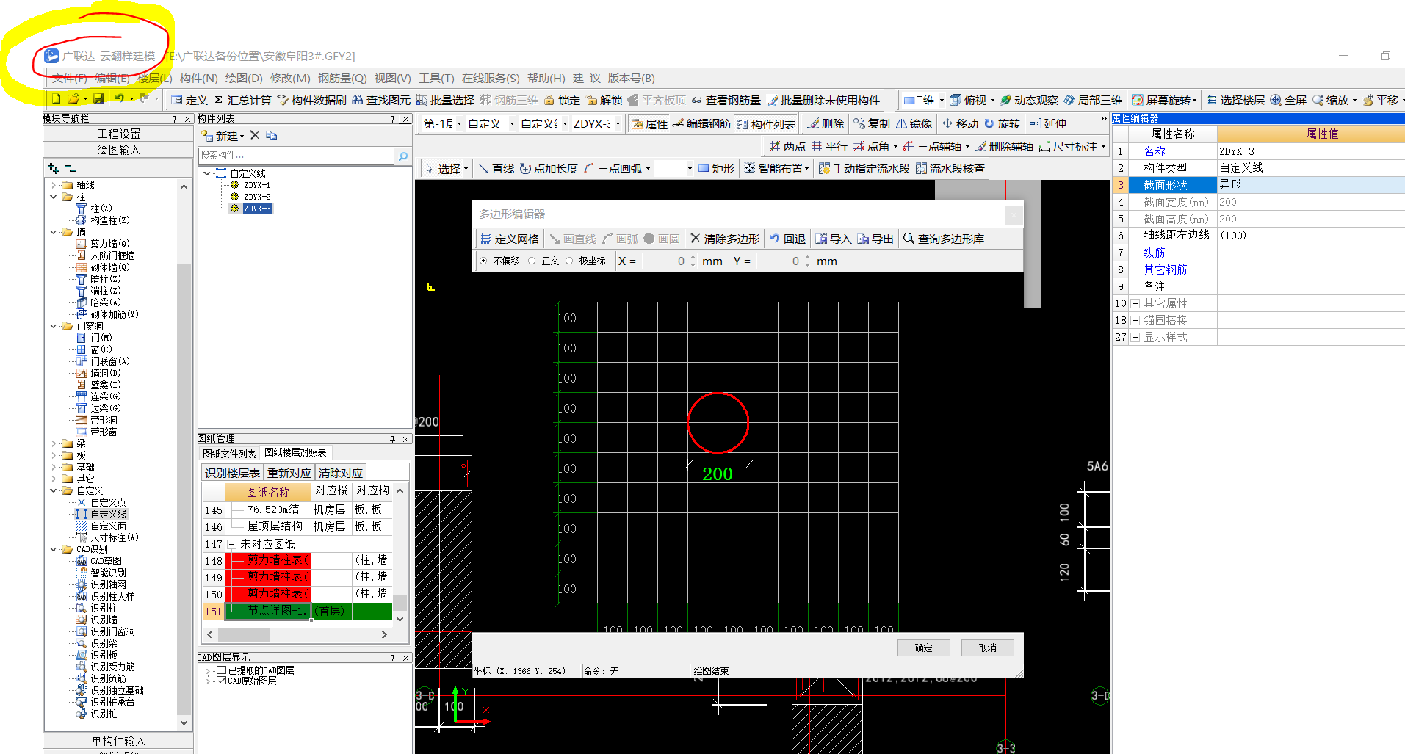Open the 定义 define tool

coord(189,100)
